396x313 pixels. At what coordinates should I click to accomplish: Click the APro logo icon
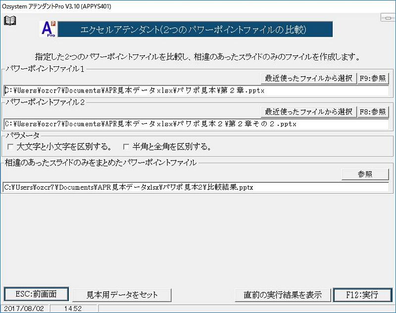(48, 29)
